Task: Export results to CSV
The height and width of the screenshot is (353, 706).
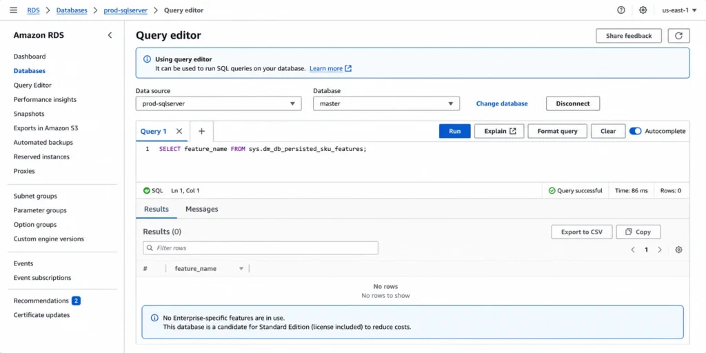Action: coord(582,232)
